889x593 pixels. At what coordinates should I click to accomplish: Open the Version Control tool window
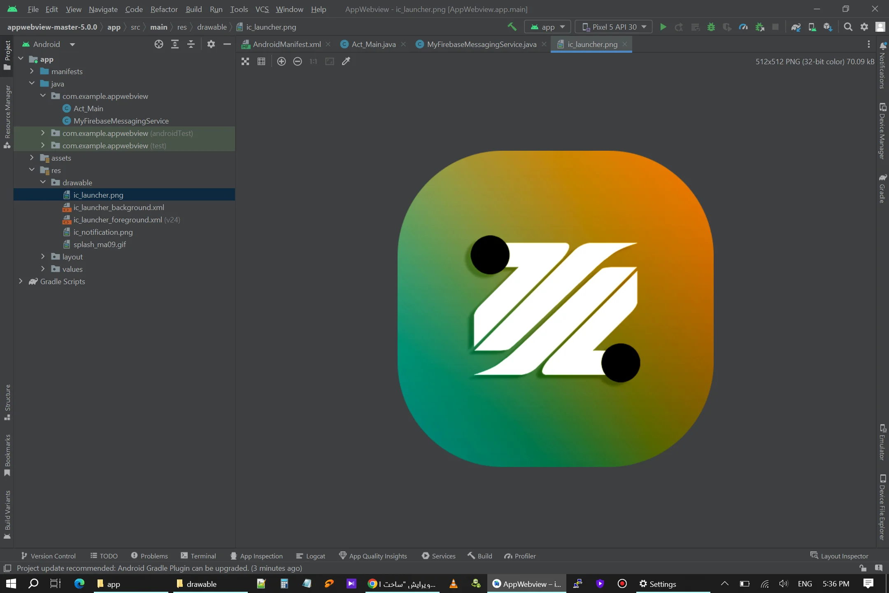49,556
